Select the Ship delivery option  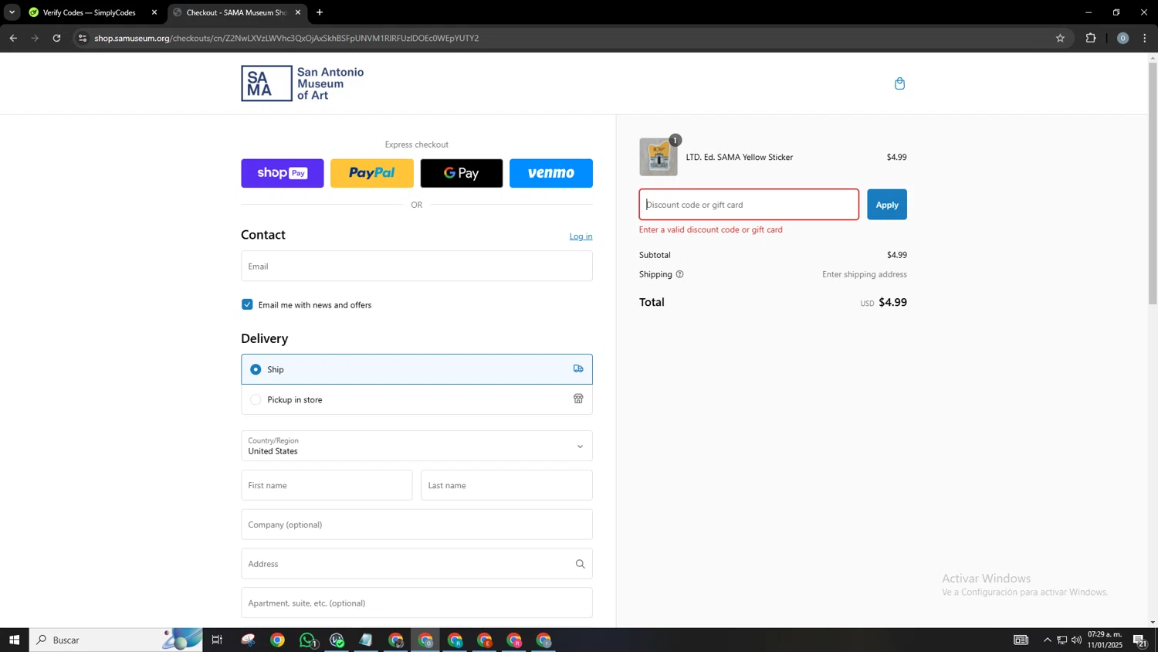[x=256, y=369]
